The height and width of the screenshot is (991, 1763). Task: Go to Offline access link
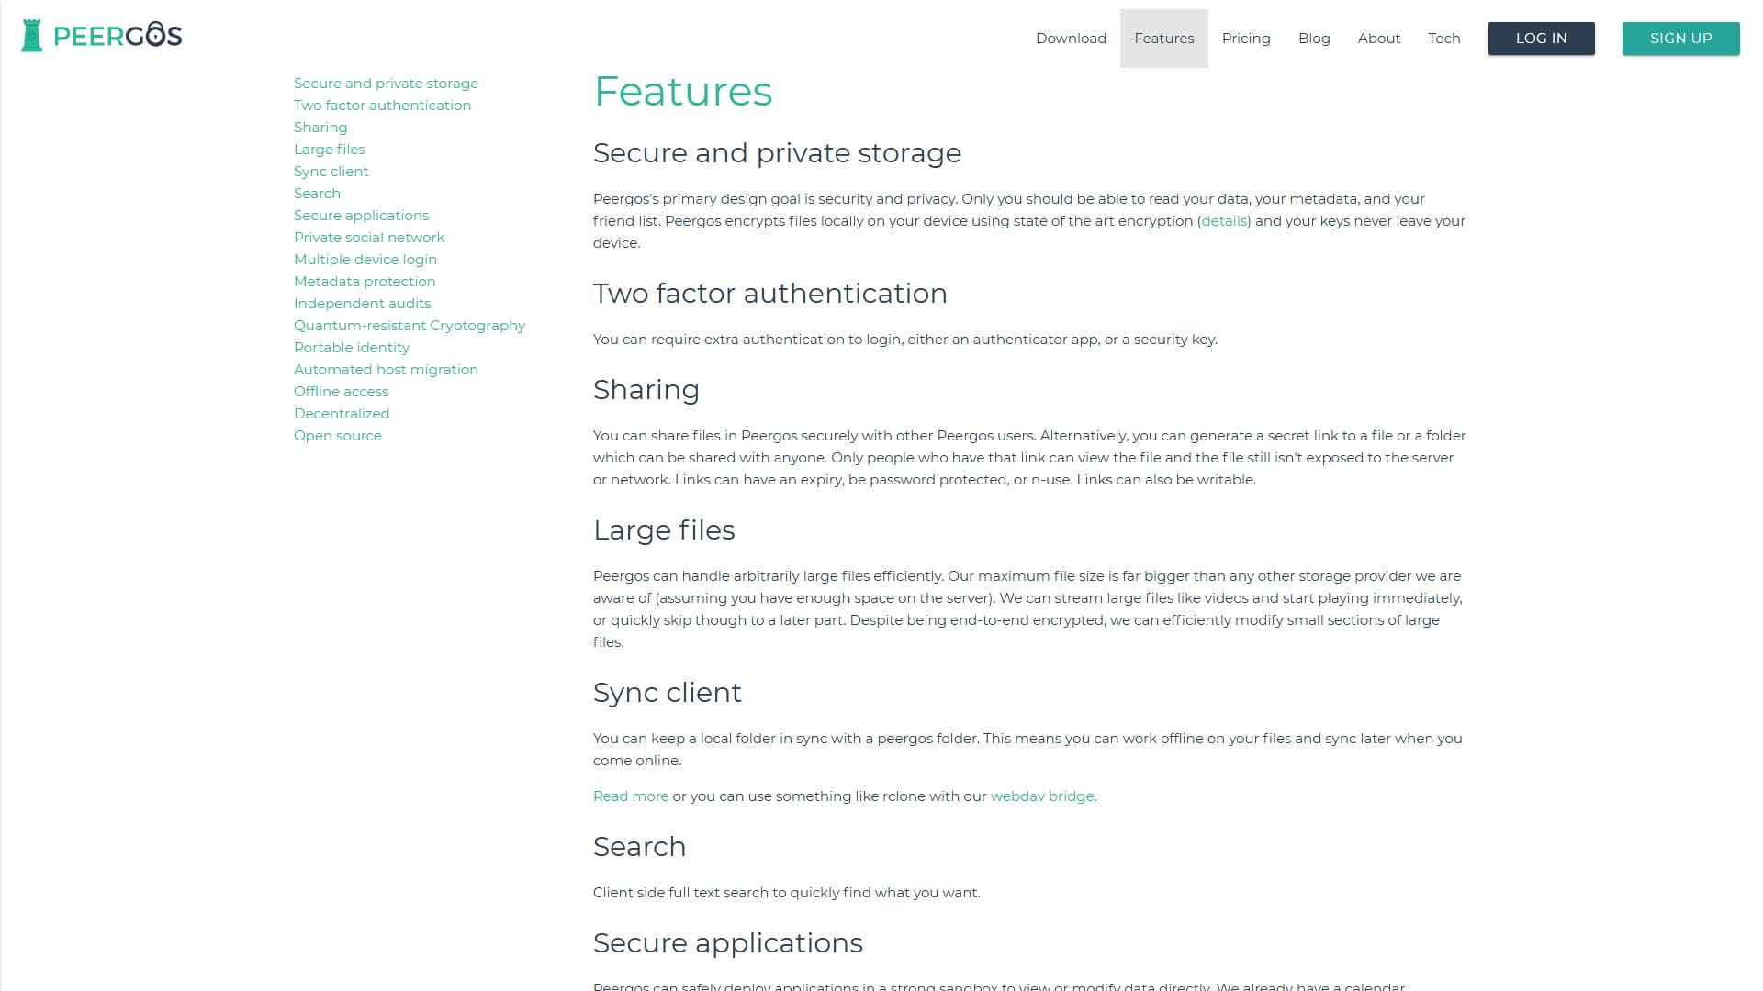tap(341, 392)
